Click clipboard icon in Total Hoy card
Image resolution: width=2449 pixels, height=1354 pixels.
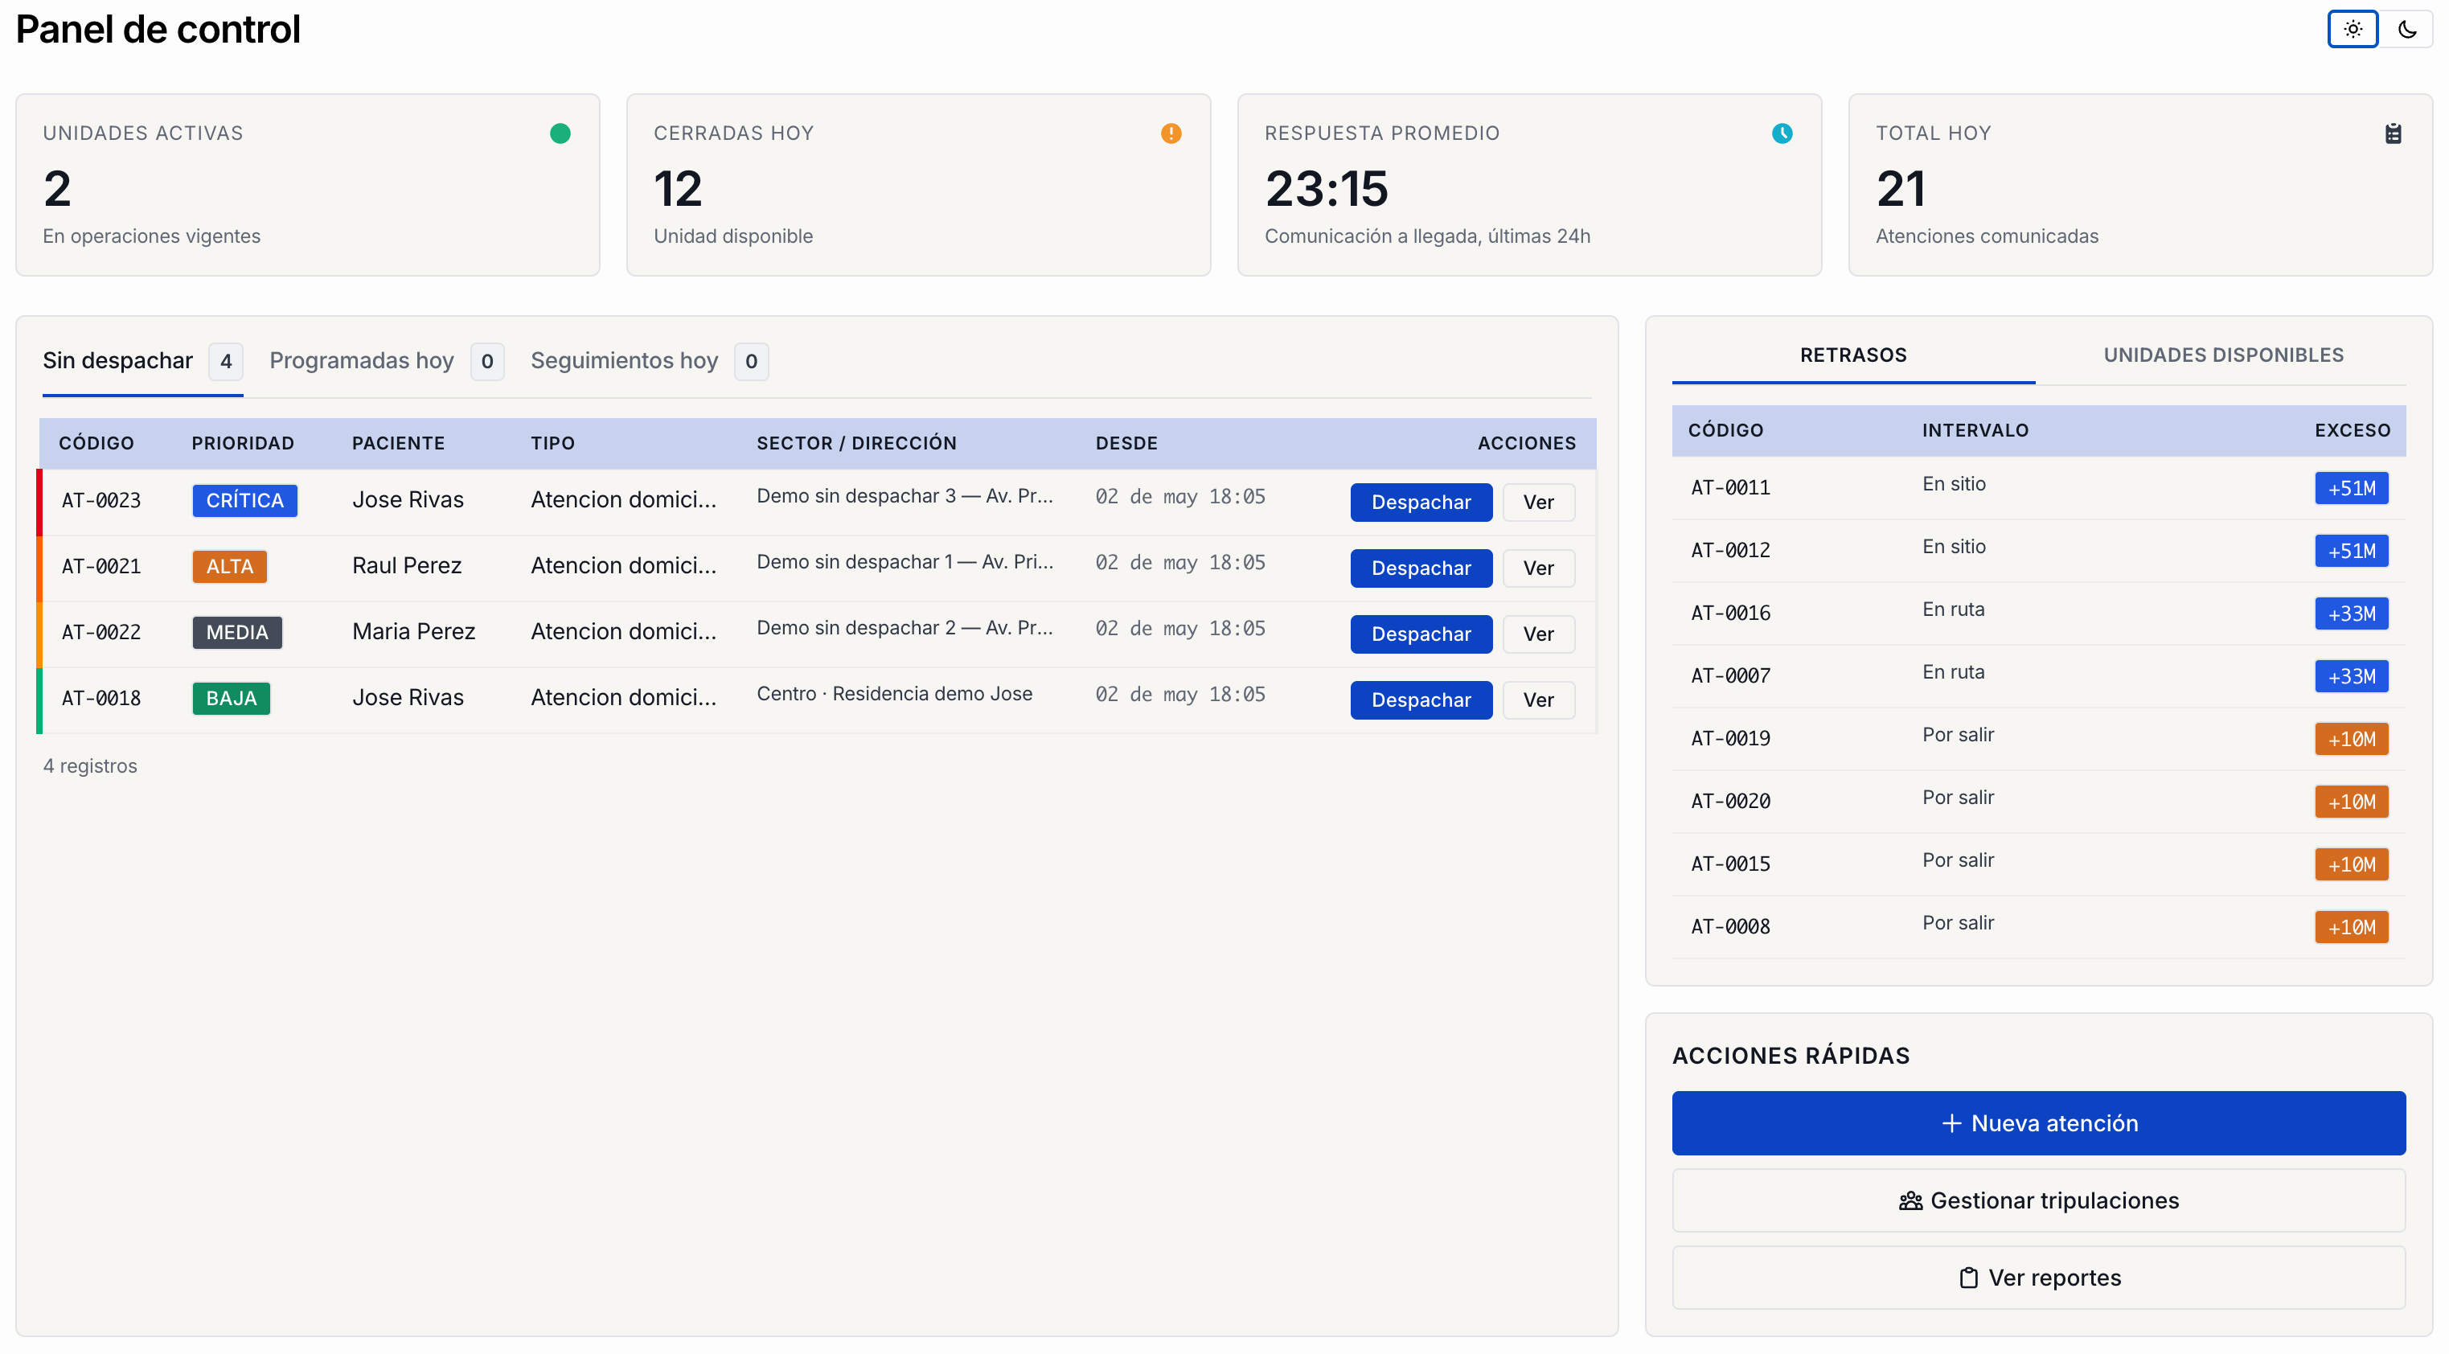[x=2393, y=133]
